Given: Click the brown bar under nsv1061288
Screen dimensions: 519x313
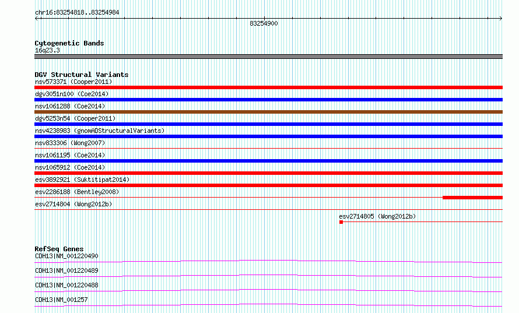Looking at the screenshot, I should 268,112.
